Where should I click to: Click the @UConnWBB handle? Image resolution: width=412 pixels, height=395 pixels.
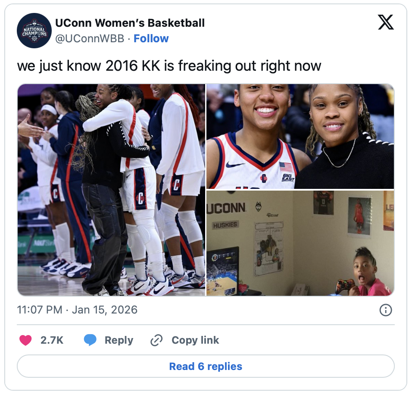[x=90, y=38]
